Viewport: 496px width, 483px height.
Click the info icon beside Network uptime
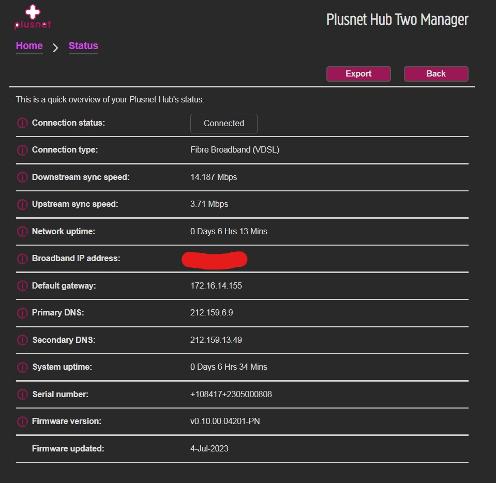[x=22, y=231]
